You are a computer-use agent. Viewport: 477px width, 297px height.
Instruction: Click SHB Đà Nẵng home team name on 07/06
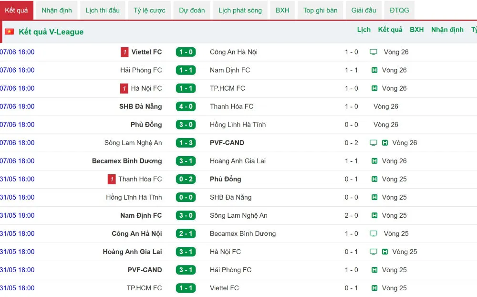(141, 106)
